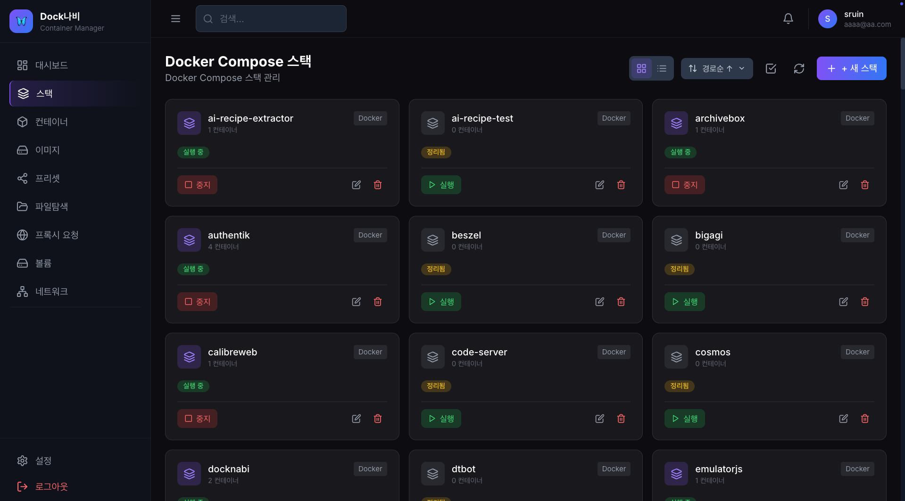The height and width of the screenshot is (501, 905).
Task: Toggle sidebar with hamburger menu icon
Action: coord(175,19)
